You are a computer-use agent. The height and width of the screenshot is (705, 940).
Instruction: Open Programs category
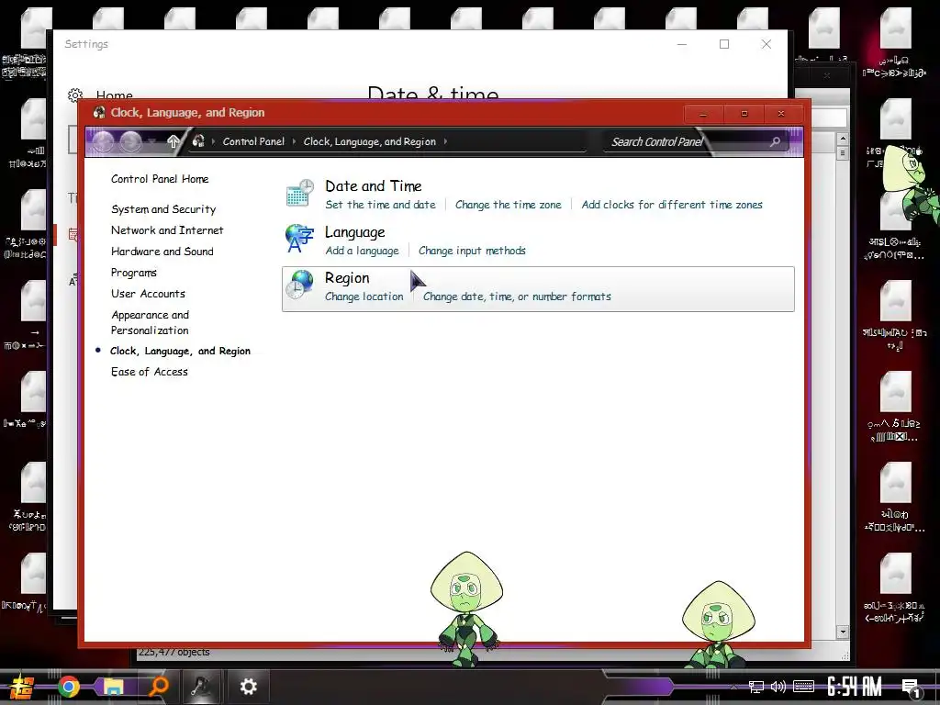(134, 273)
